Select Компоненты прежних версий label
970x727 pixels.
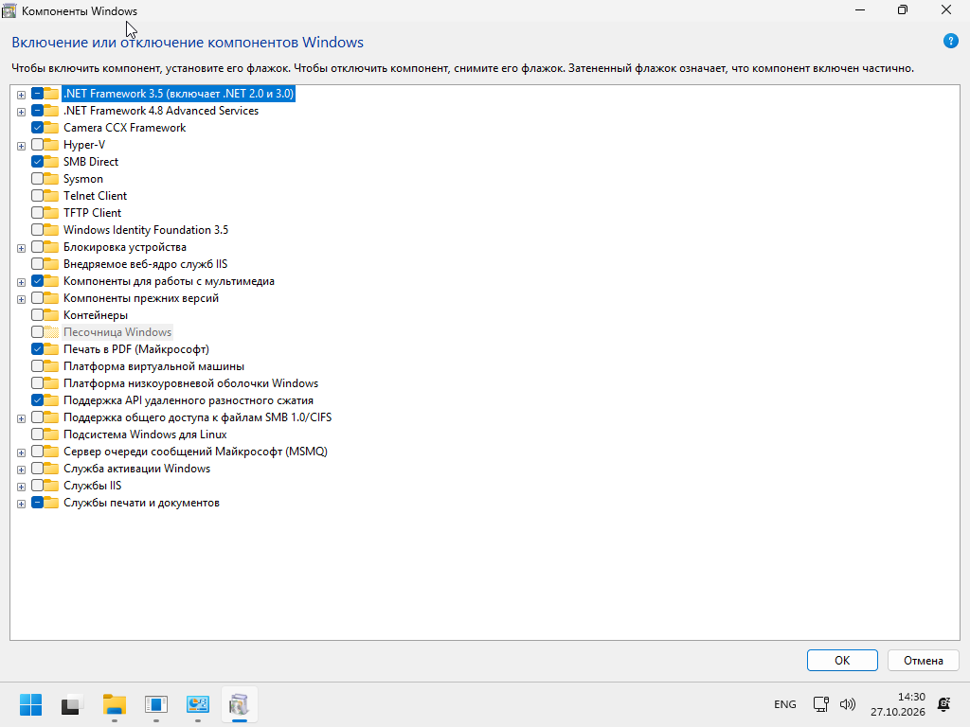(x=141, y=298)
